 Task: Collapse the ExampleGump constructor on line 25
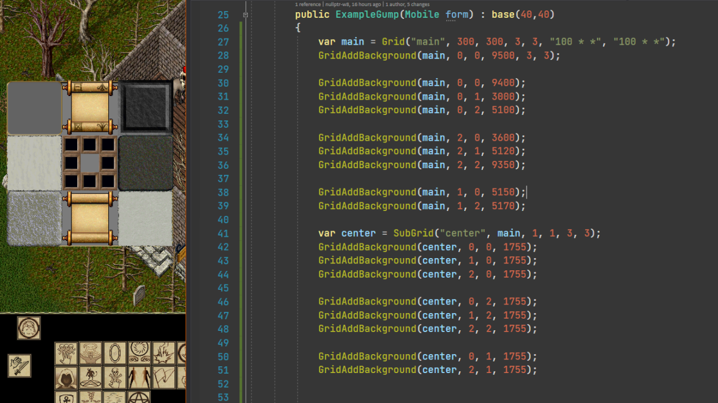[245, 15]
